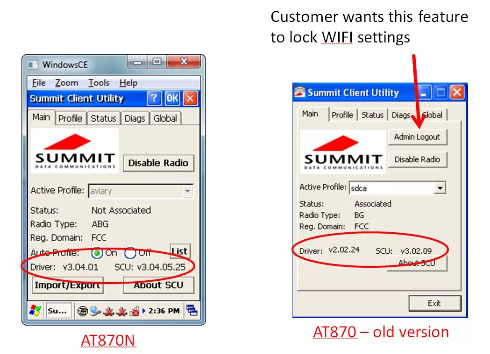
Task: Click driver version 'v3.04.01'
Action: coord(80,267)
